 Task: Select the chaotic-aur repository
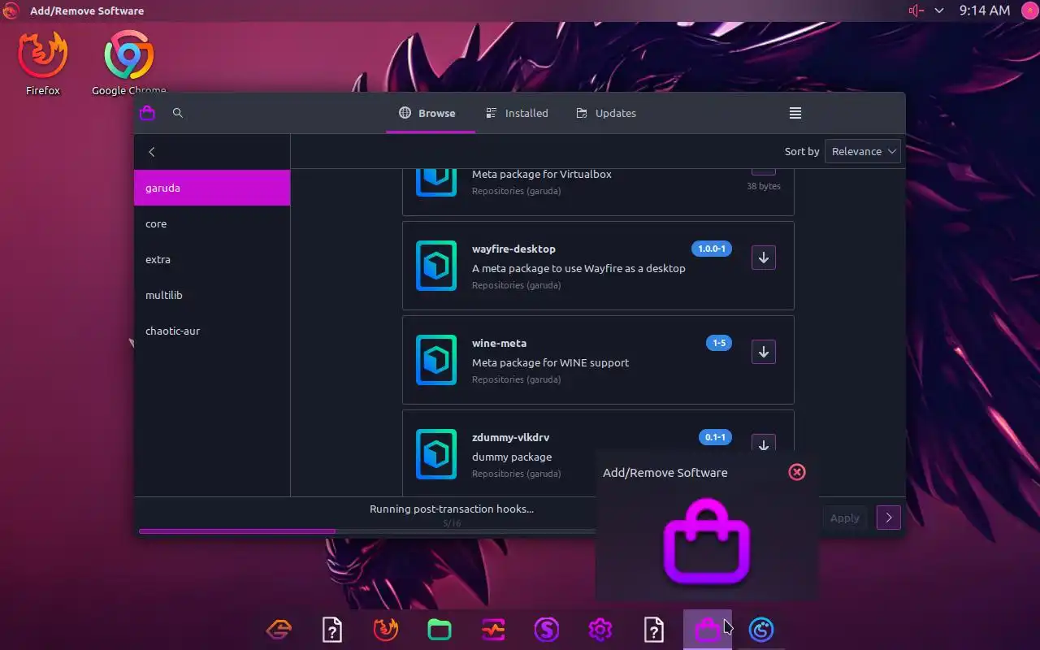(212, 331)
